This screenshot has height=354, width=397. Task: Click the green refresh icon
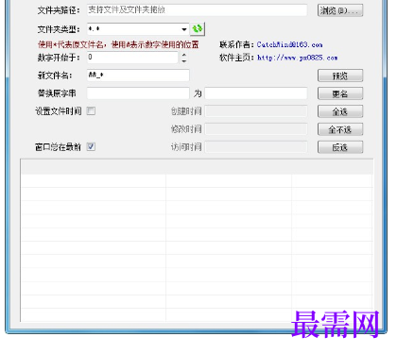point(198,29)
